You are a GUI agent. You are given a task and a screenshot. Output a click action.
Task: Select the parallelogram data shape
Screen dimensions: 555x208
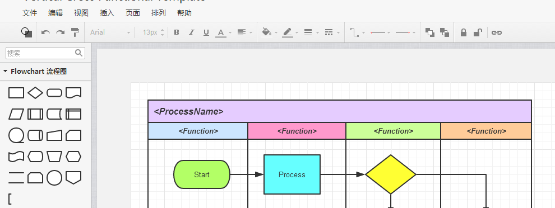click(x=16, y=114)
